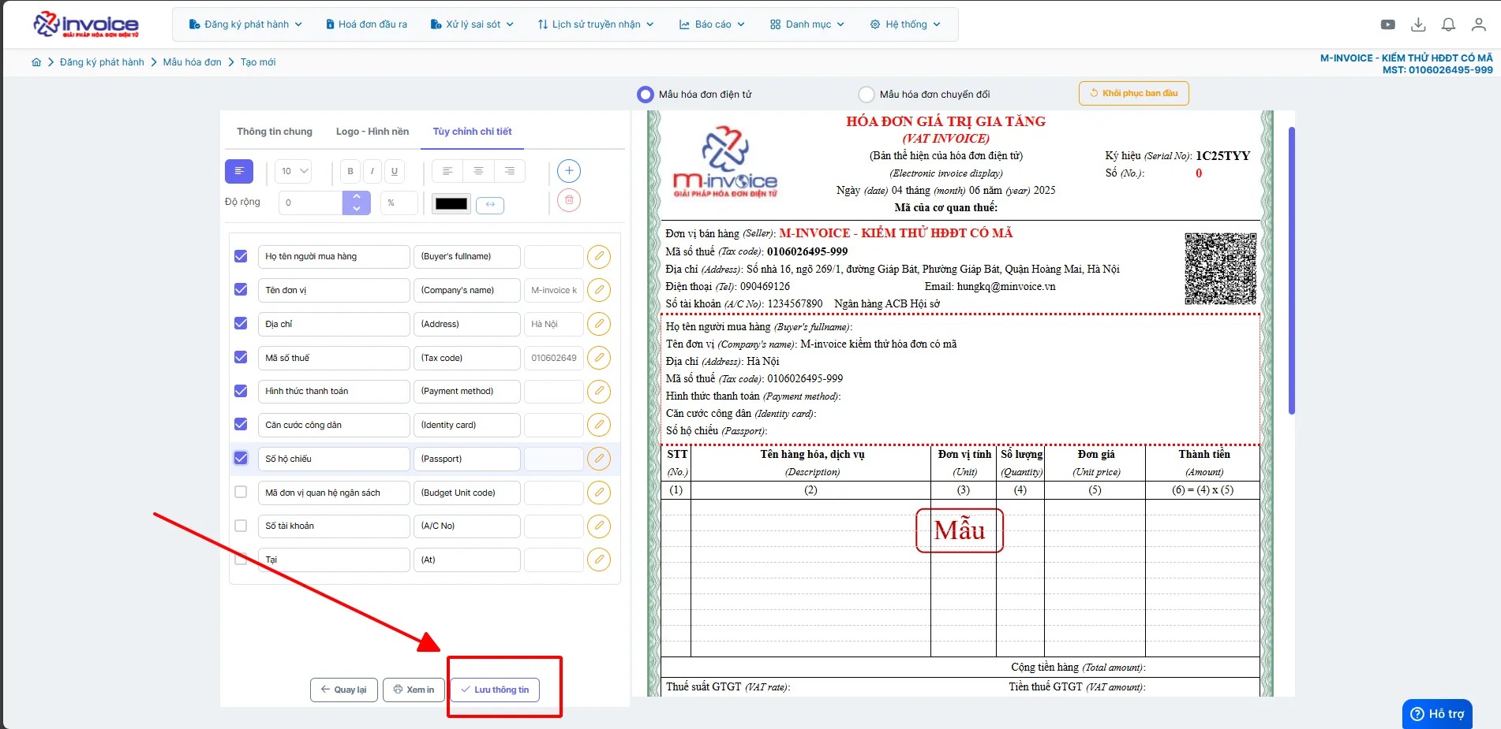
Task: Uncheck the 'Mã số thuế' checkbox
Action: [x=241, y=358]
